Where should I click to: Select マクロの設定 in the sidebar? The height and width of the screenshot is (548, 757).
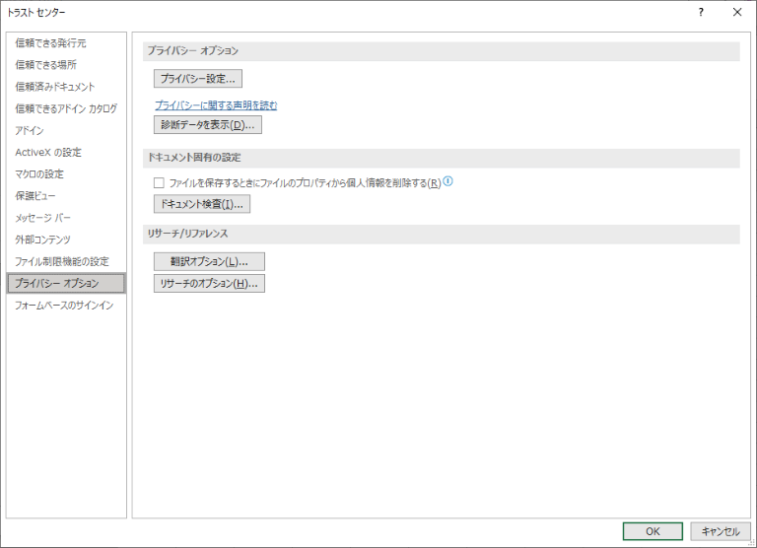[39, 174]
